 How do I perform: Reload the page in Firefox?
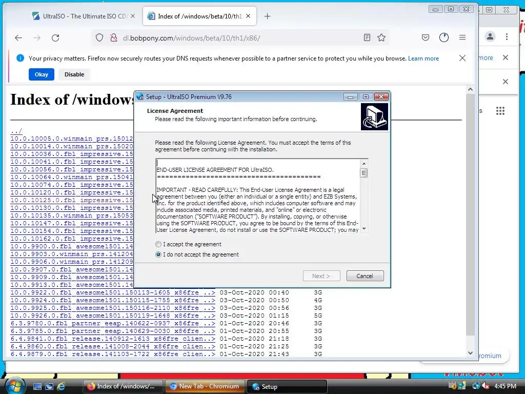click(x=55, y=38)
